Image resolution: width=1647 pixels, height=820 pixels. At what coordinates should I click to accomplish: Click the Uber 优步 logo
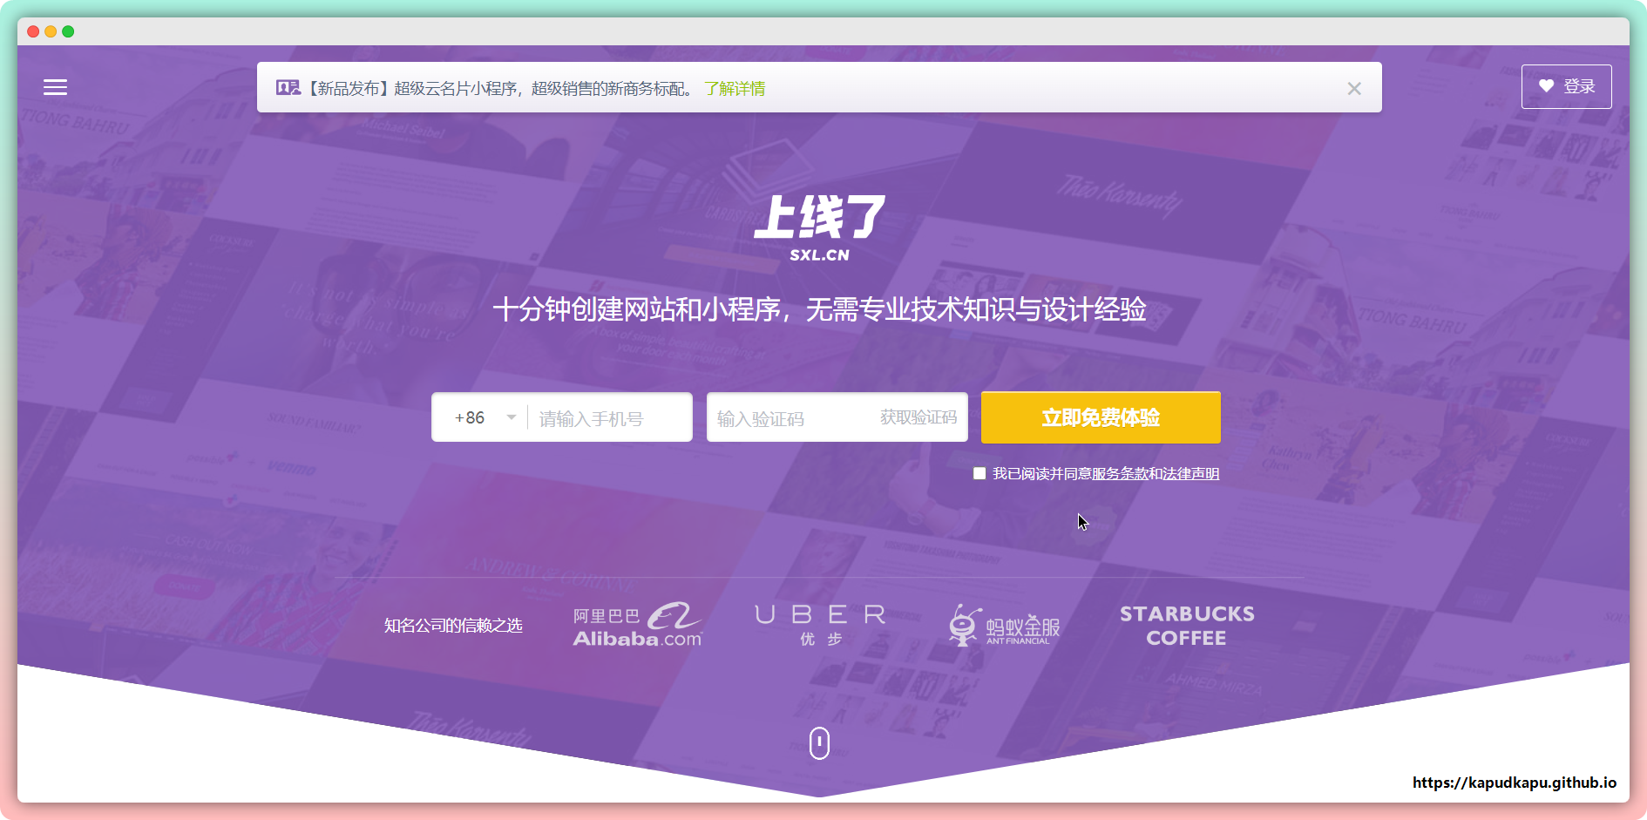tap(820, 625)
